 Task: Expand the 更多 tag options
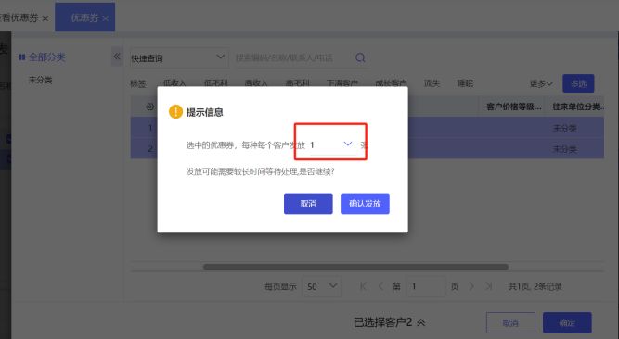coord(541,83)
